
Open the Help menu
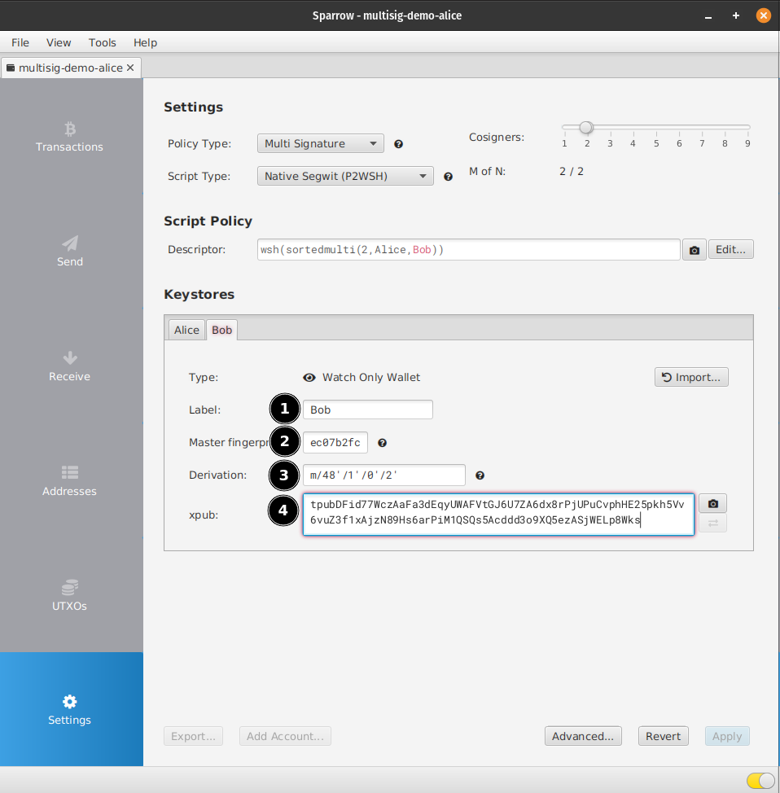pos(145,42)
